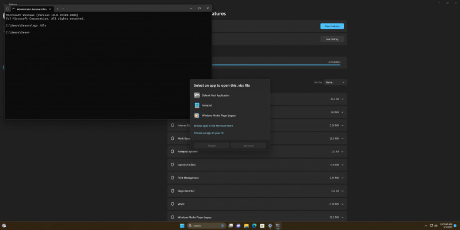
Task: Pick Windows Media Player Legacy icon
Action: tap(197, 116)
